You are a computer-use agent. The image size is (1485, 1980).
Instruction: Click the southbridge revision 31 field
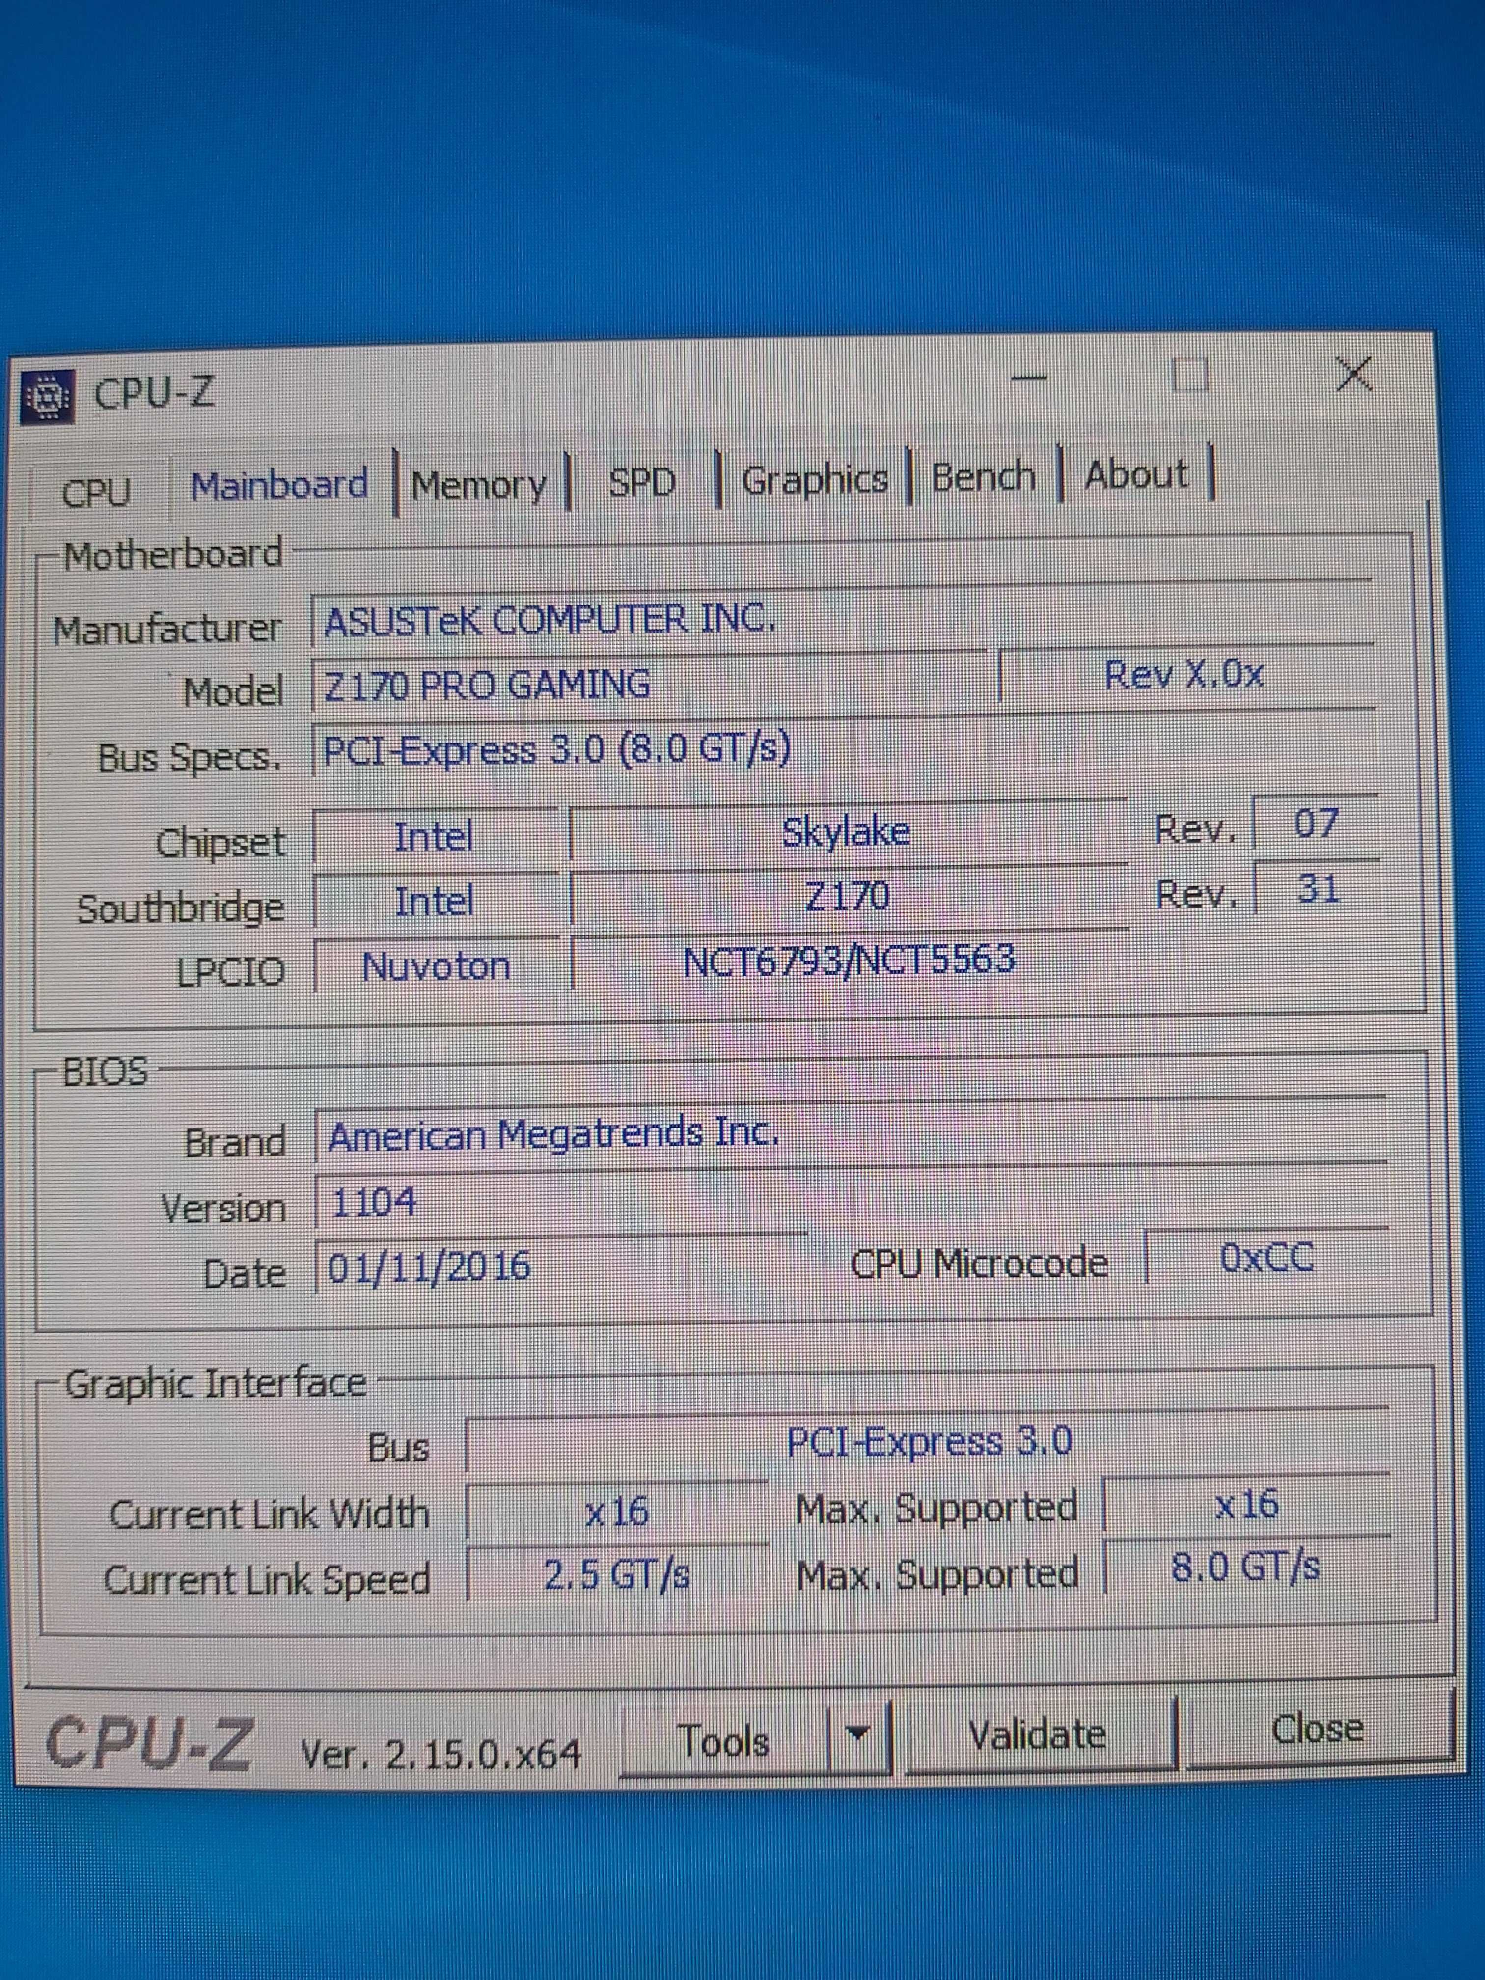1318,889
